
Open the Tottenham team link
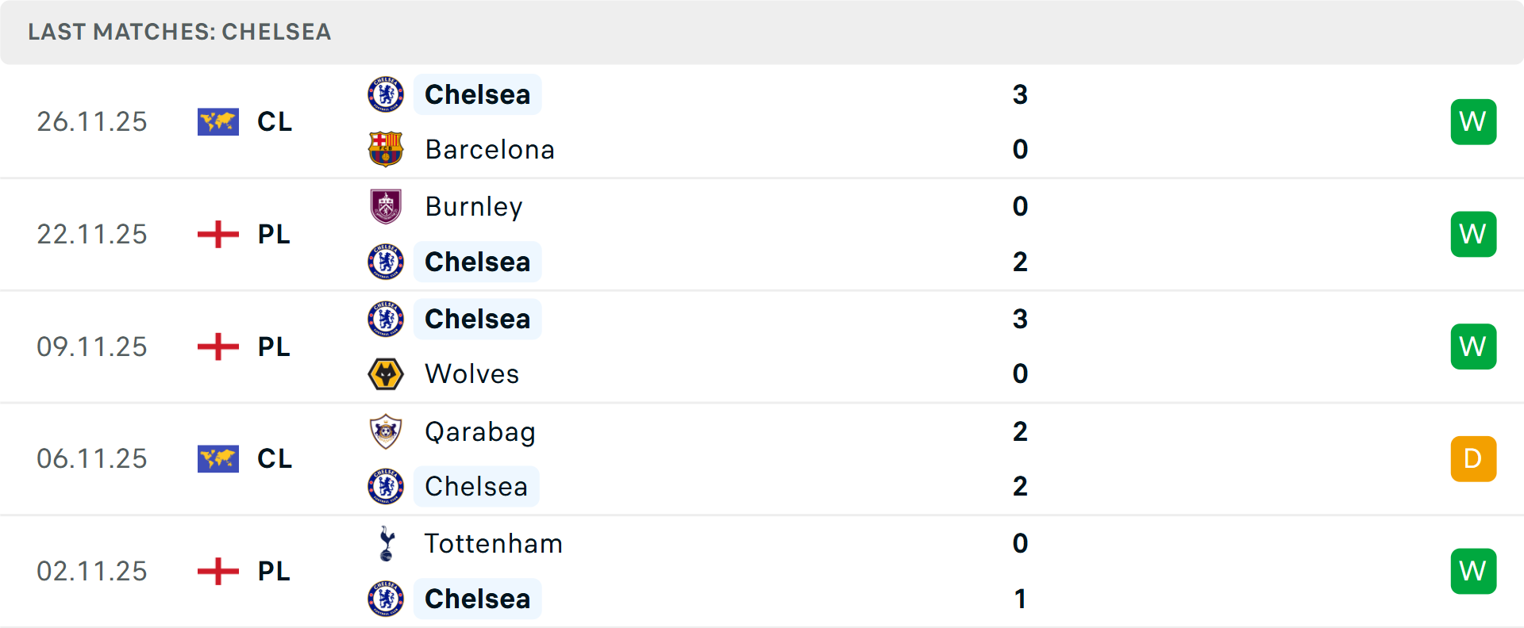coord(493,544)
